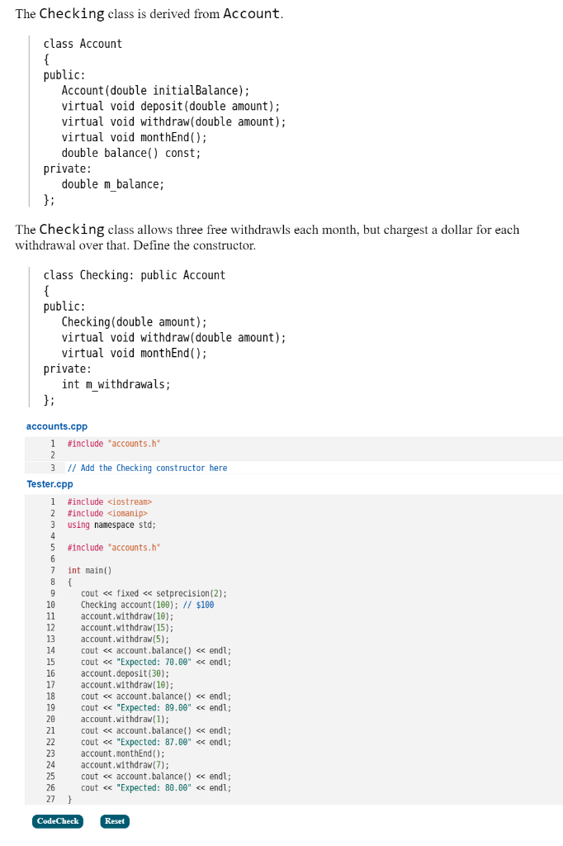Click the CodeCheck button
563x846 pixels.
click(x=57, y=821)
